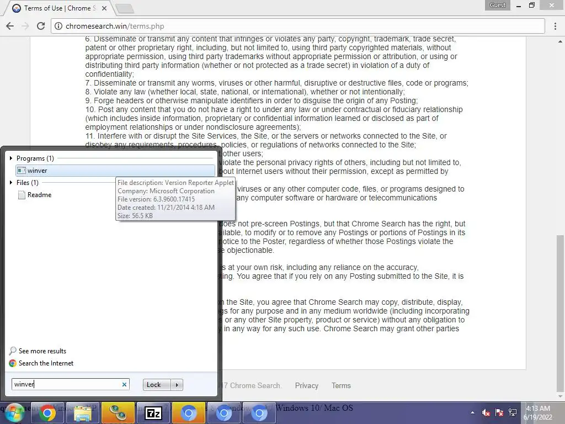
Task: Click Search the Internet
Action: 46,363
